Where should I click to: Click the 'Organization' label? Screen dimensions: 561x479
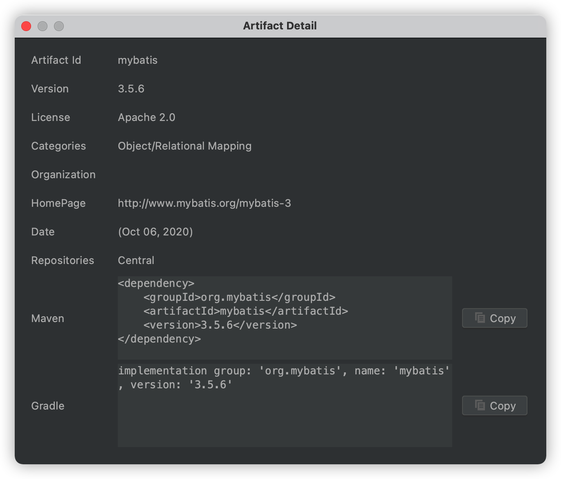[x=63, y=175]
